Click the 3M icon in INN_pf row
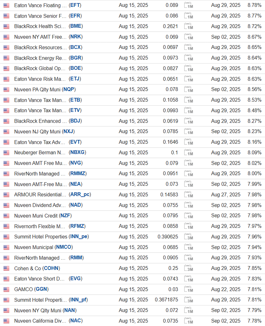 coord(188,300)
